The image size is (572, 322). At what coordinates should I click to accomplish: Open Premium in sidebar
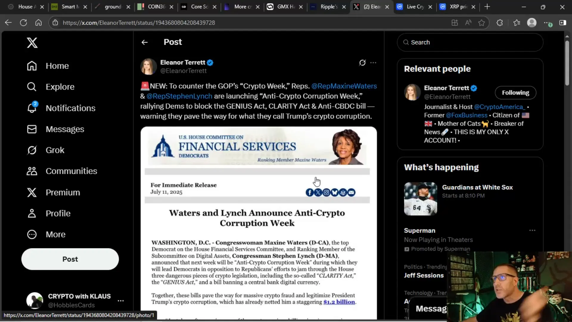(x=53, y=192)
